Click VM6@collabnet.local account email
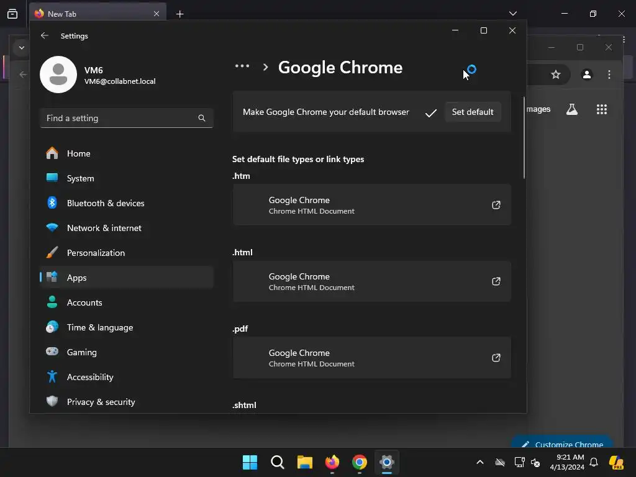The image size is (636, 477). coord(120,81)
